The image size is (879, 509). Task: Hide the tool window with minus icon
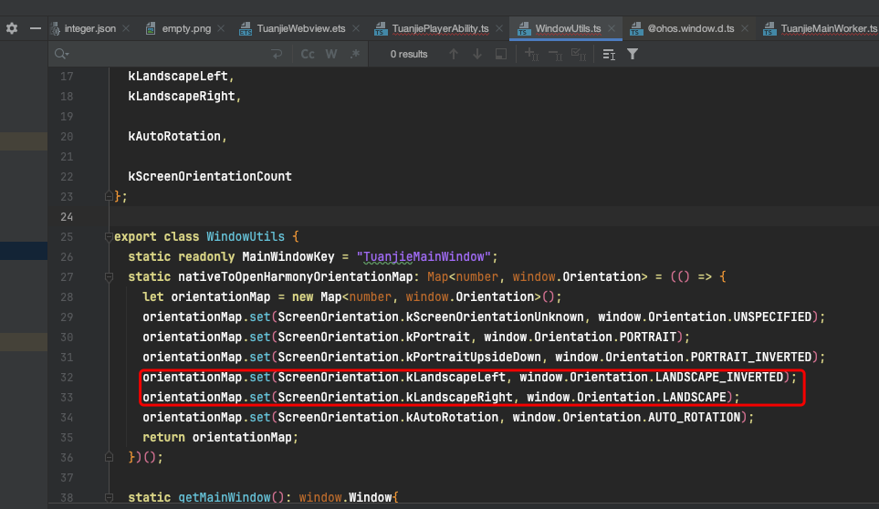click(36, 28)
